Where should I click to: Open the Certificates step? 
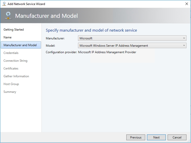point(11,68)
